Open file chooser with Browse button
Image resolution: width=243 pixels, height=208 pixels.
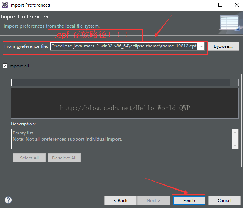tap(223, 46)
